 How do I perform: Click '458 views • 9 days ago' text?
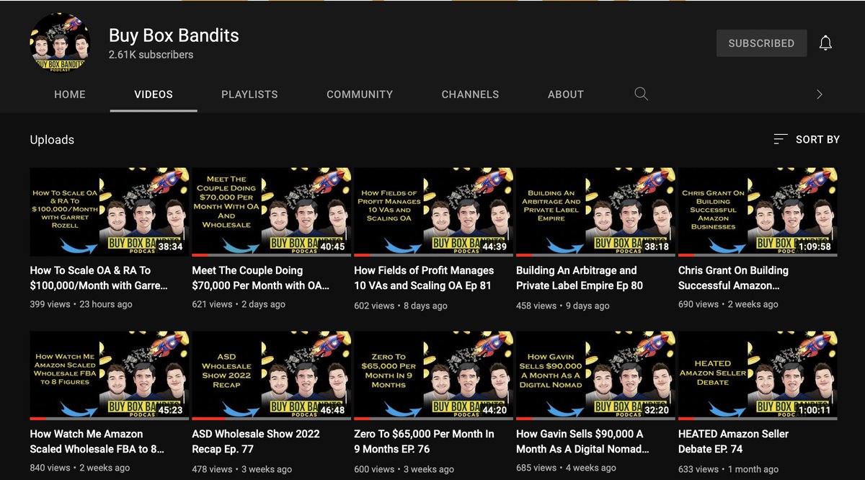tap(563, 305)
